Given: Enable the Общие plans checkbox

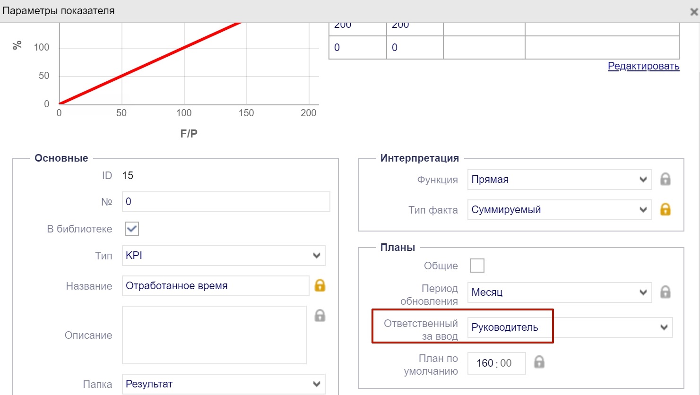Looking at the screenshot, I should pos(477,266).
